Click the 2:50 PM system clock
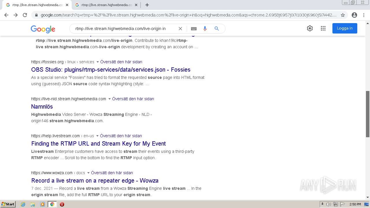Screen dimensions: 370x208 pyautogui.click(x=355, y=204)
